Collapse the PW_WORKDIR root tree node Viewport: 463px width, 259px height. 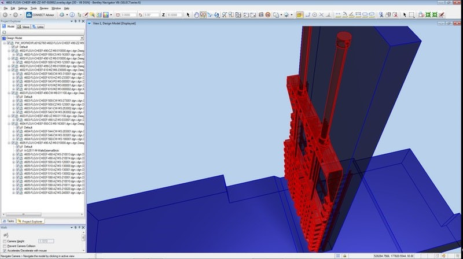(x=5, y=43)
